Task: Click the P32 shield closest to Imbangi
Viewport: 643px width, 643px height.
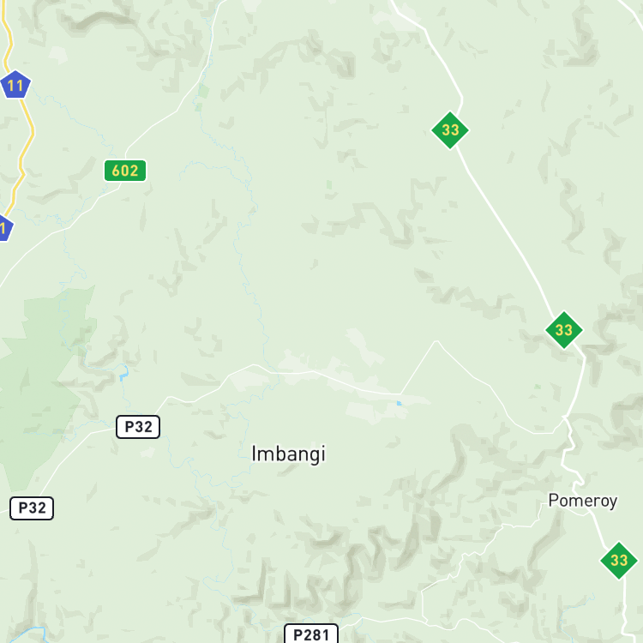Action: tap(138, 426)
